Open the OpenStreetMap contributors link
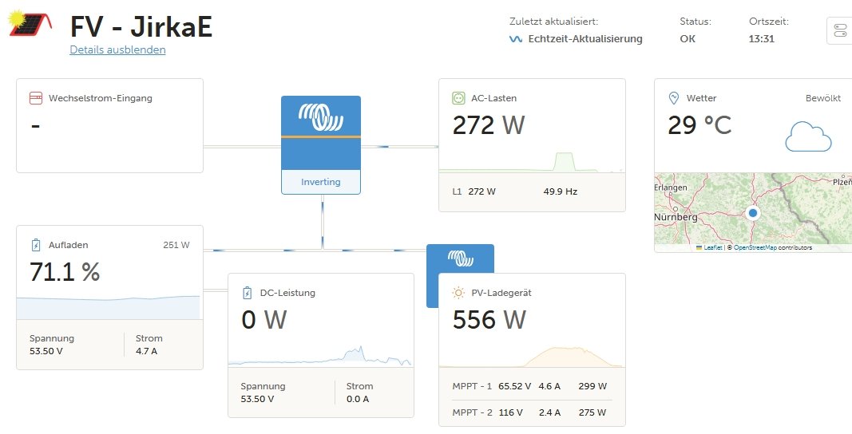The height and width of the screenshot is (434, 852). point(771,248)
